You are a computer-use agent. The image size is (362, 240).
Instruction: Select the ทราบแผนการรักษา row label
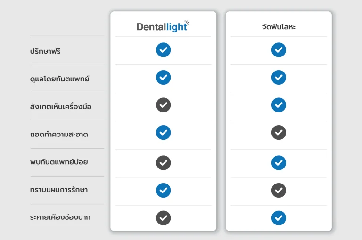[58, 190]
